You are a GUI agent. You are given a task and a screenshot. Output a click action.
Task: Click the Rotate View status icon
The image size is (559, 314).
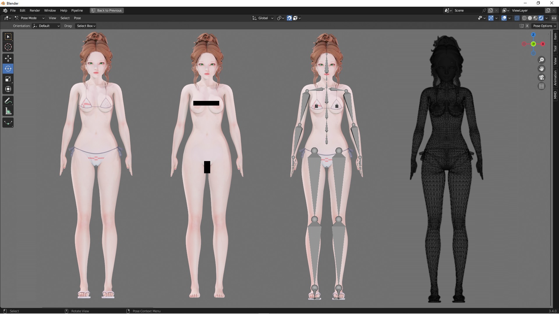pyautogui.click(x=66, y=311)
